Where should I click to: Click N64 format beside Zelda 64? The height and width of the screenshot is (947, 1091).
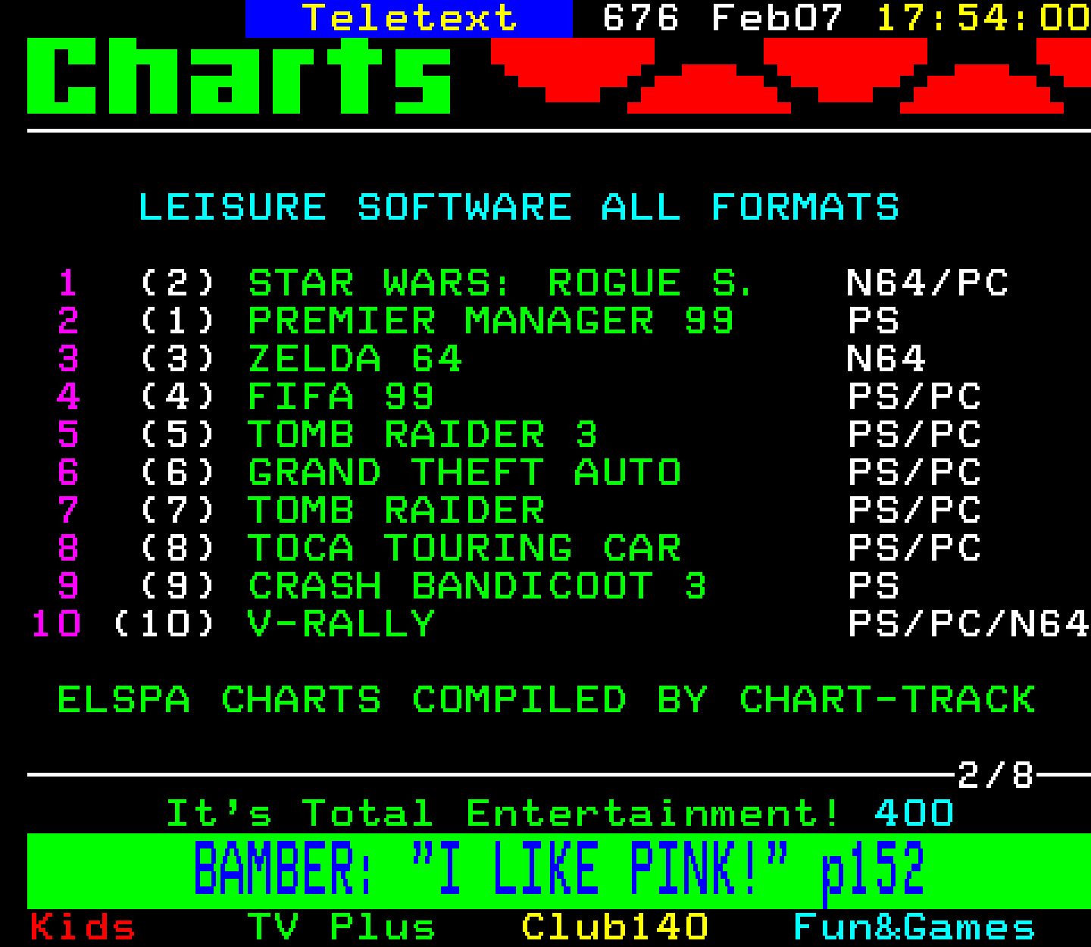[x=886, y=359]
